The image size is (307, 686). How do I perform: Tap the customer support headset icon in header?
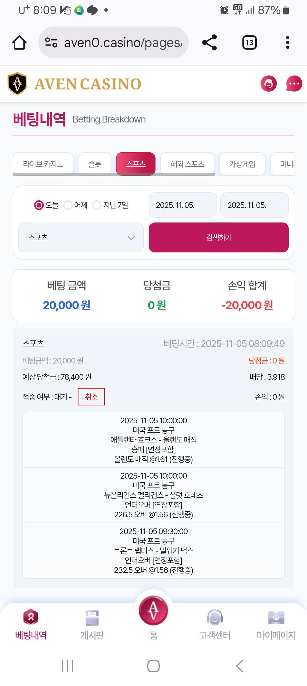click(x=268, y=84)
